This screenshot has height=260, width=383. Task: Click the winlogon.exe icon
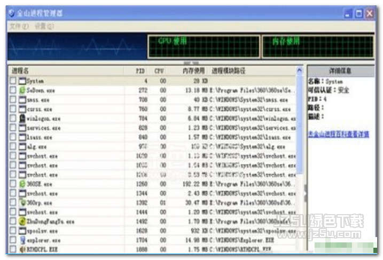22,119
